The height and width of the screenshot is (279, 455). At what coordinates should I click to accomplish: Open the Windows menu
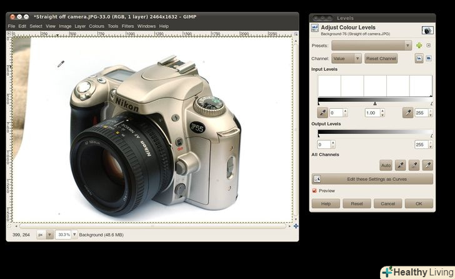146,26
